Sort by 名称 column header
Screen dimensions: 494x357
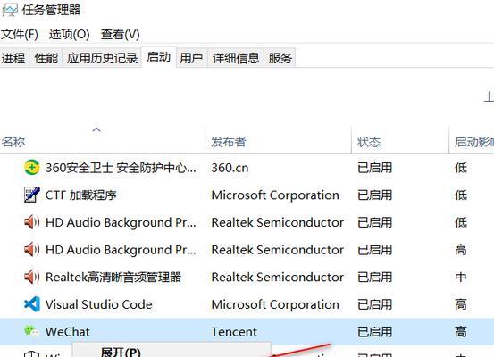pyautogui.click(x=13, y=142)
